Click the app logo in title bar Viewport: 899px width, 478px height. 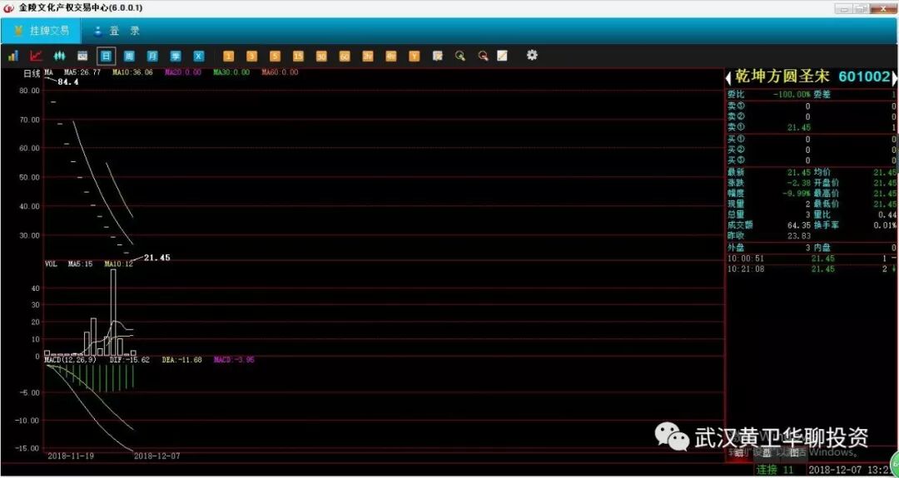8,8
